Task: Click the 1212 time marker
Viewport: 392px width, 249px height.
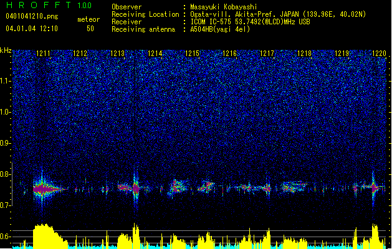Action: coord(80,53)
